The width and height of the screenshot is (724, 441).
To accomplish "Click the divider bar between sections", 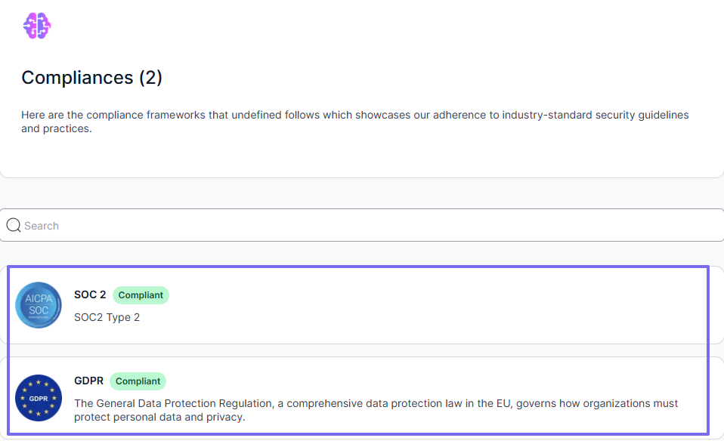I will [x=363, y=193].
